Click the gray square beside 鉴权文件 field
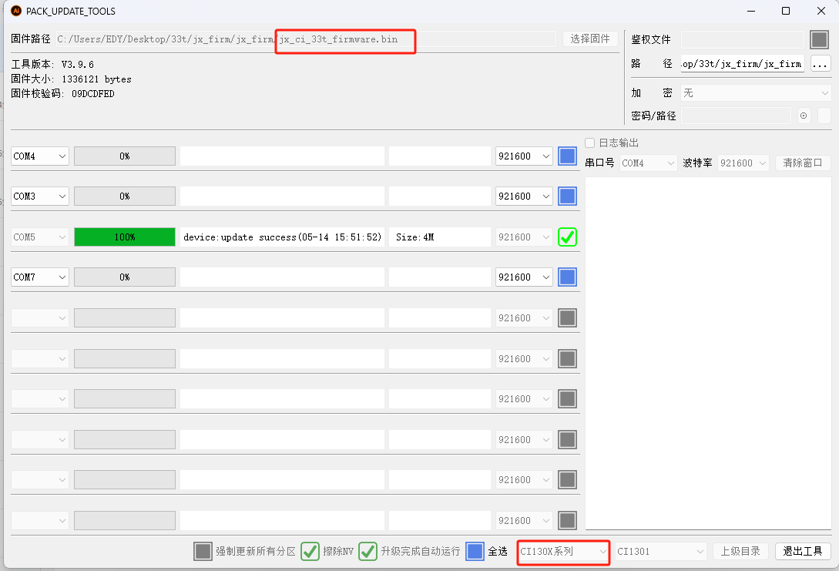This screenshot has width=839, height=571. click(818, 39)
